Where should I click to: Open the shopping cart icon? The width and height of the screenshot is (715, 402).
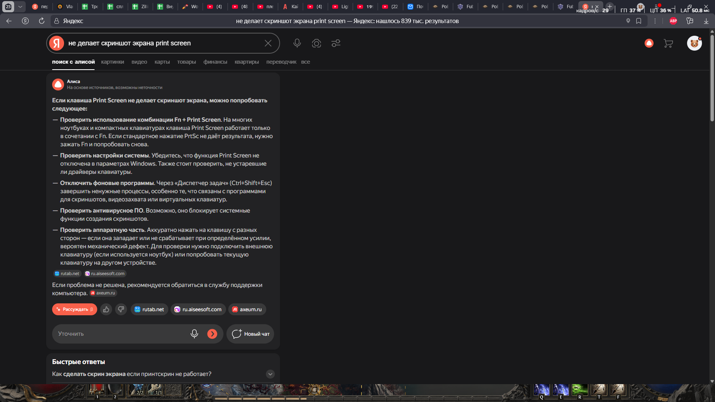point(668,43)
